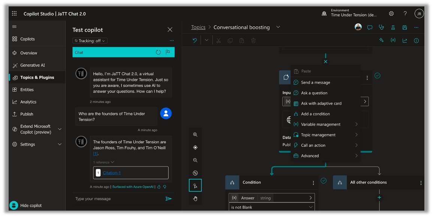This screenshot has width=433, height=217.
Task: Open the [1] inline citation link
Action: (x=95, y=153)
